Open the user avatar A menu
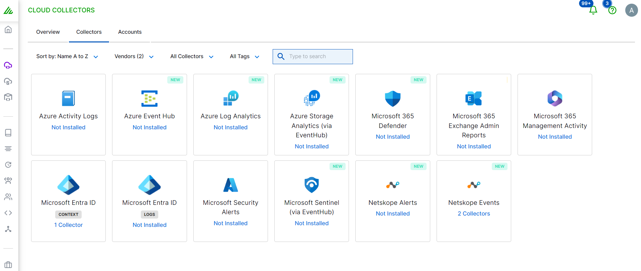 coord(631,10)
